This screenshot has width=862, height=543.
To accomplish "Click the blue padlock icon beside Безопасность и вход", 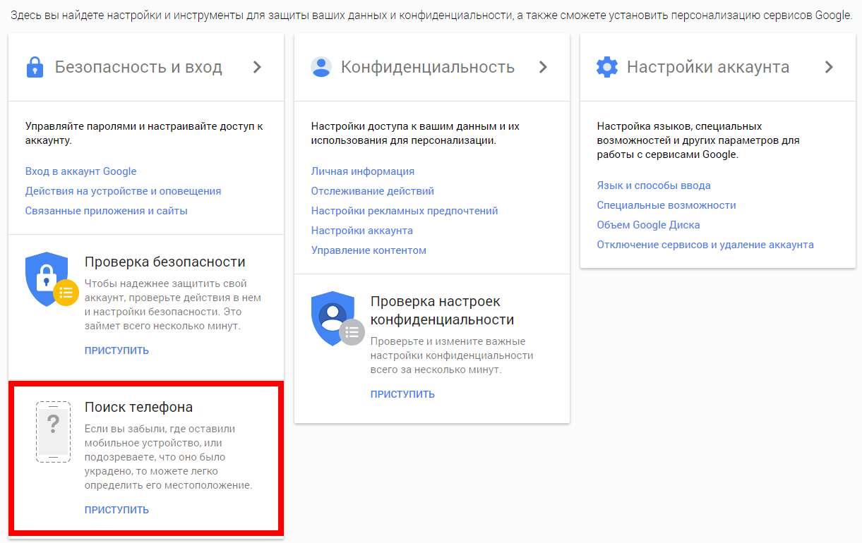I will tap(35, 67).
